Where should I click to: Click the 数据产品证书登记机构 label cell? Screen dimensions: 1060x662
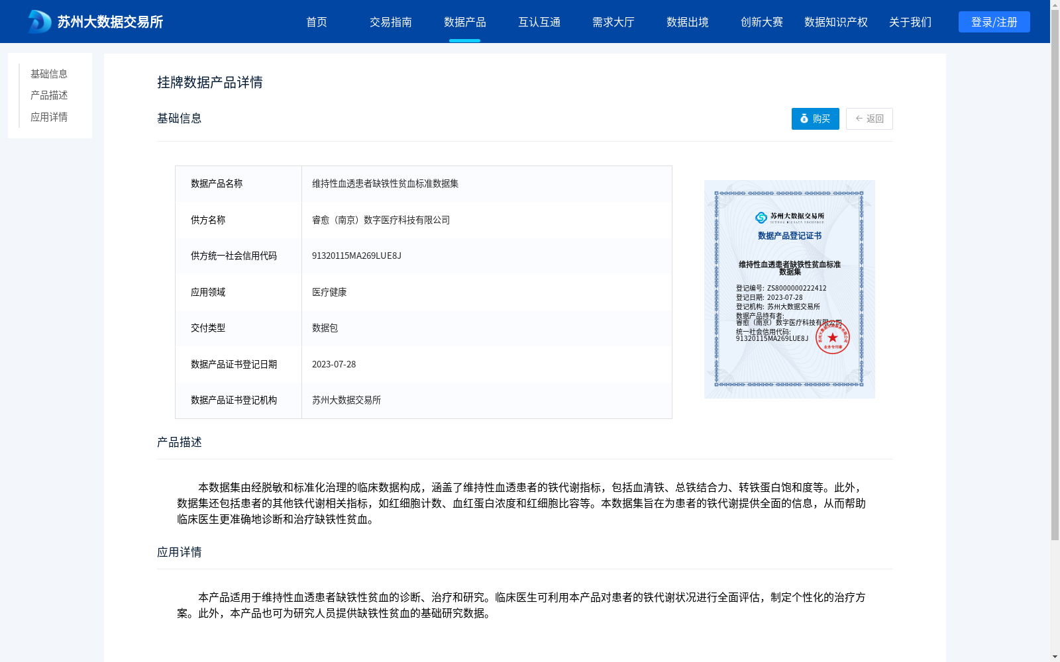(238, 401)
